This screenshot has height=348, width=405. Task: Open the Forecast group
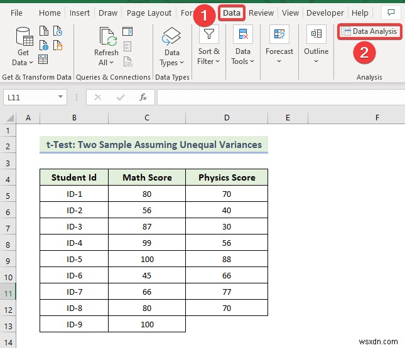click(279, 45)
